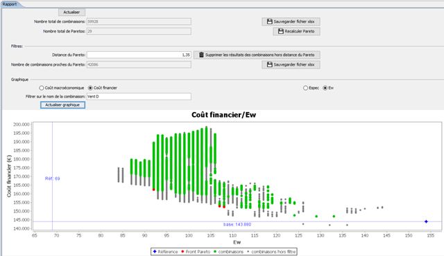Click the save icon on Recalculer Pareto
Viewport: 444px width, 256px height.
(280, 31)
